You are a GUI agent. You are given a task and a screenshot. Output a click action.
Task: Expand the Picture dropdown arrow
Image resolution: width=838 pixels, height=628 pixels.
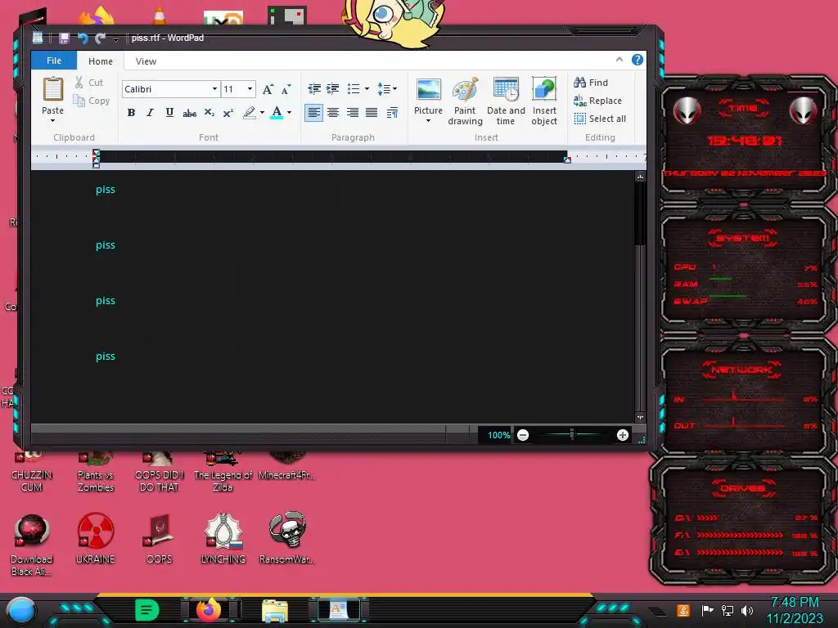pyautogui.click(x=428, y=121)
